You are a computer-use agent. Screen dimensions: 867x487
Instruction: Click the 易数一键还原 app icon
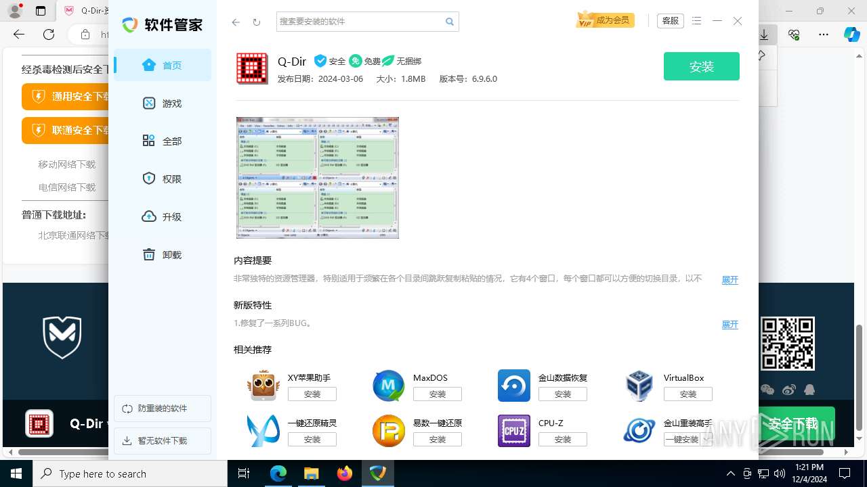pos(389,431)
